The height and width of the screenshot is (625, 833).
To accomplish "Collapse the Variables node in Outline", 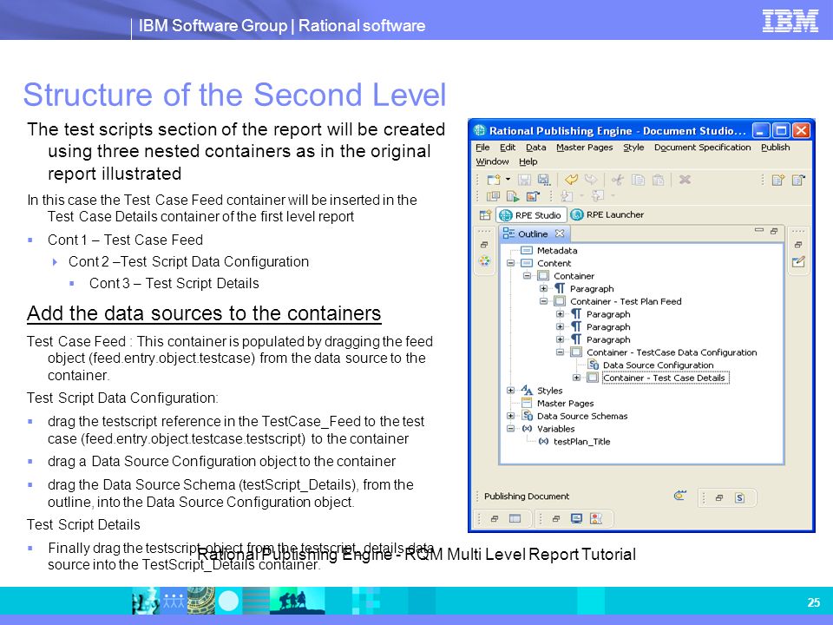I will (x=510, y=429).
